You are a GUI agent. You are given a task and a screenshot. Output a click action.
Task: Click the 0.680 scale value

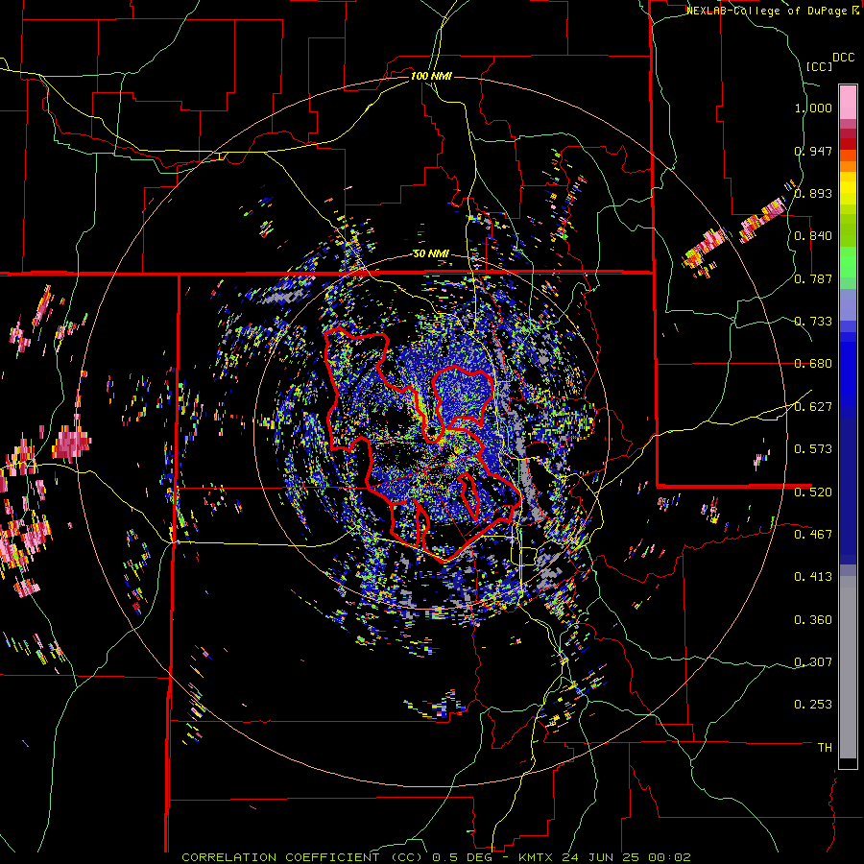pyautogui.click(x=813, y=364)
